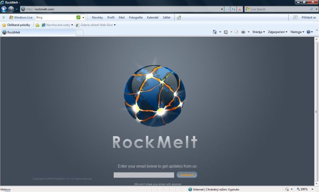The image size is (319, 192).
Task: Expand the zoom level dropdown arrow
Action: click(312, 189)
